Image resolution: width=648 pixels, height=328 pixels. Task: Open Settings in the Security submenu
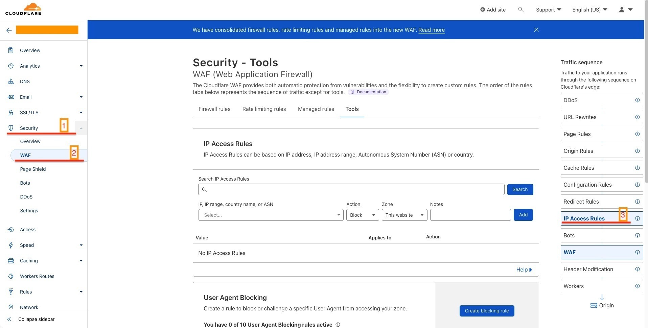pyautogui.click(x=29, y=211)
